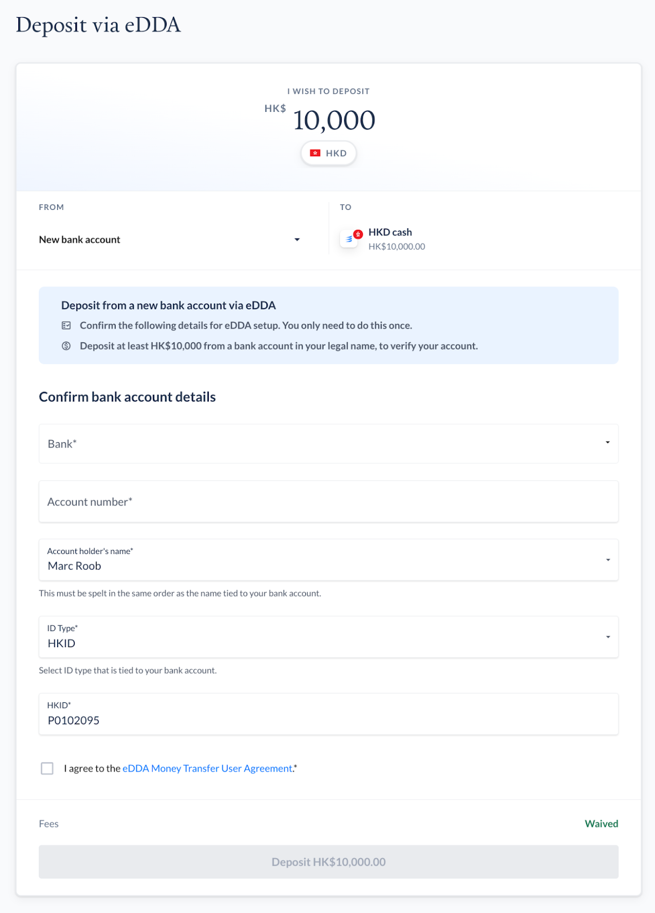
Task: Click the Confirm bank account details heading
Action: click(127, 397)
